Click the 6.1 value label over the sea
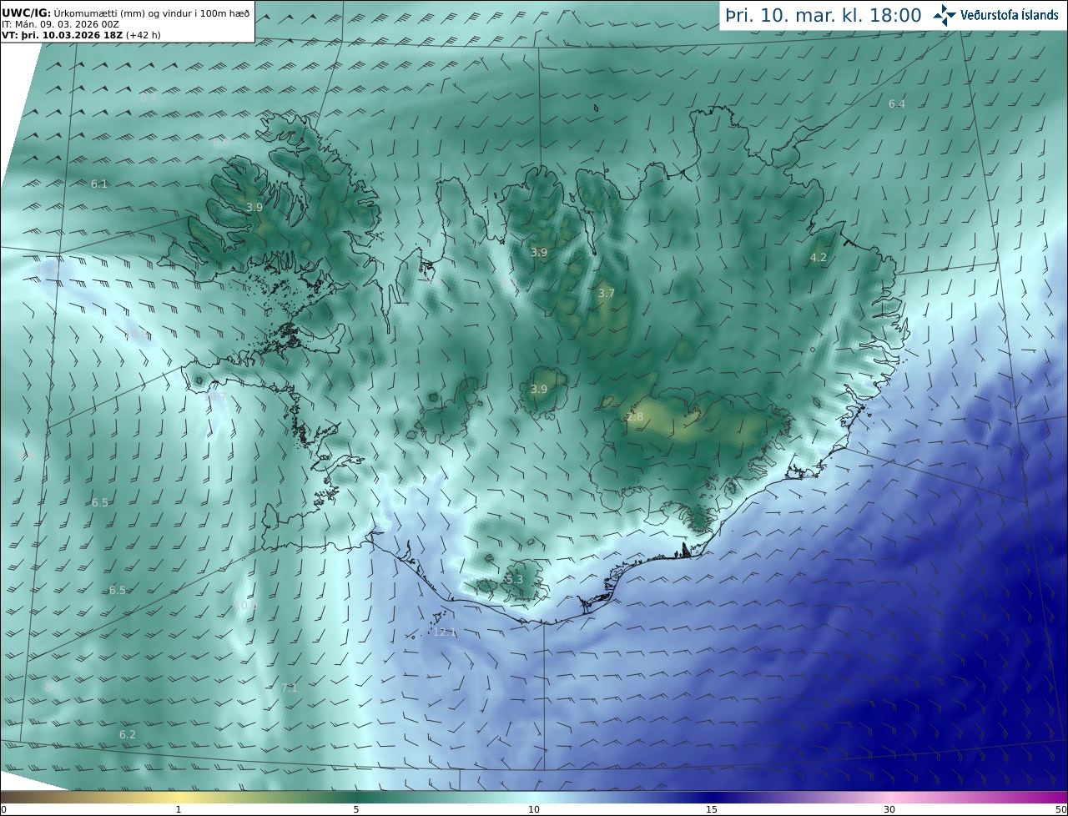This screenshot has height=816, width=1068. point(99,184)
